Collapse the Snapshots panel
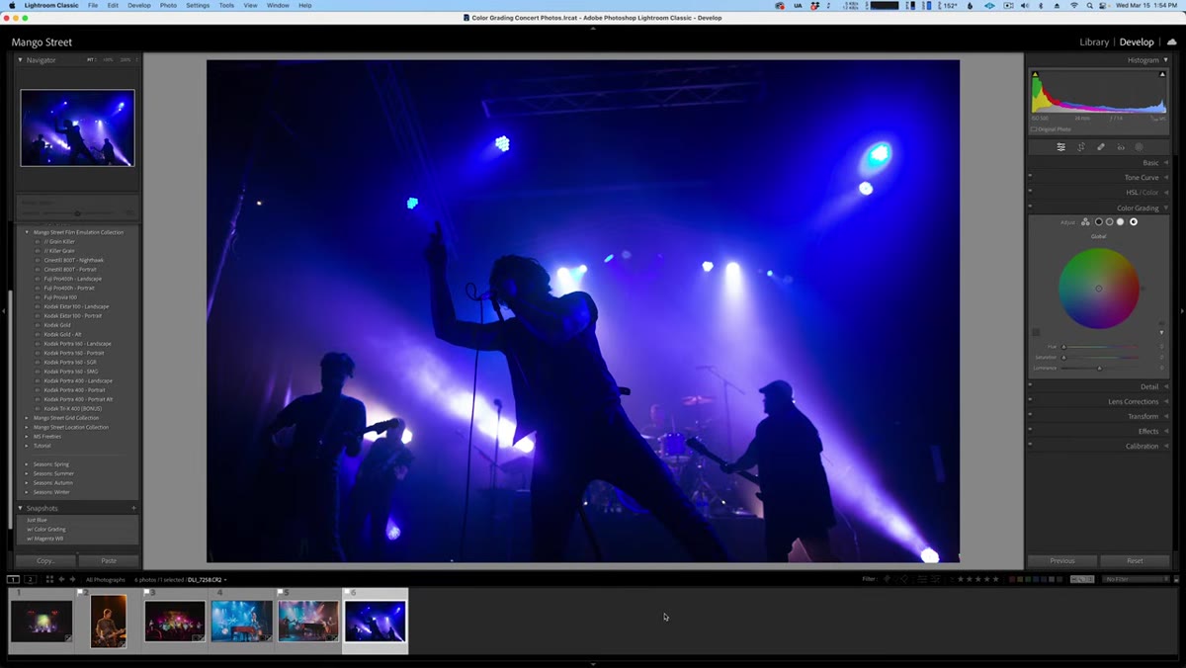This screenshot has width=1186, height=668. tap(20, 508)
